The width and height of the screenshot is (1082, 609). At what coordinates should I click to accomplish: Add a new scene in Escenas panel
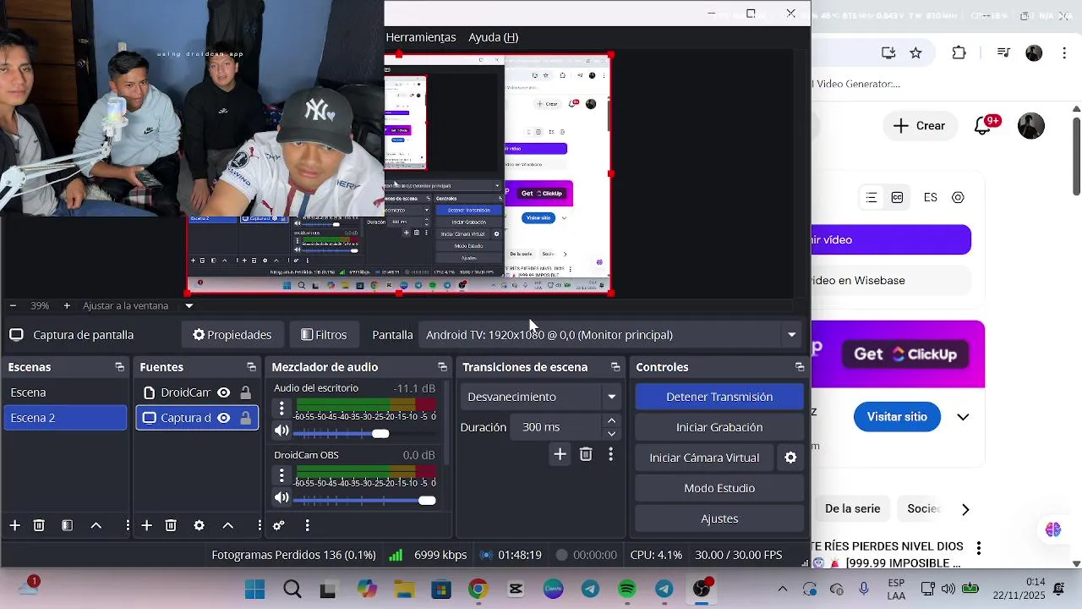coord(14,525)
